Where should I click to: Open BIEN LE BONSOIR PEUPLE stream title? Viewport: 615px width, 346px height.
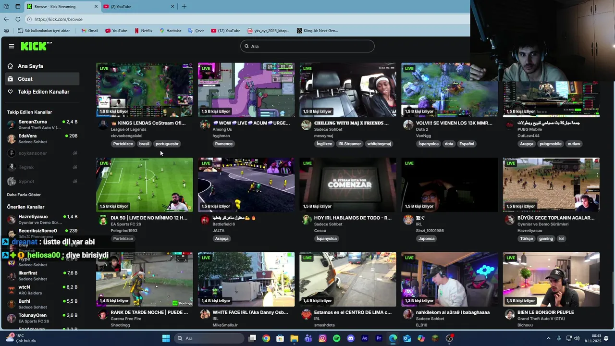pyautogui.click(x=546, y=312)
